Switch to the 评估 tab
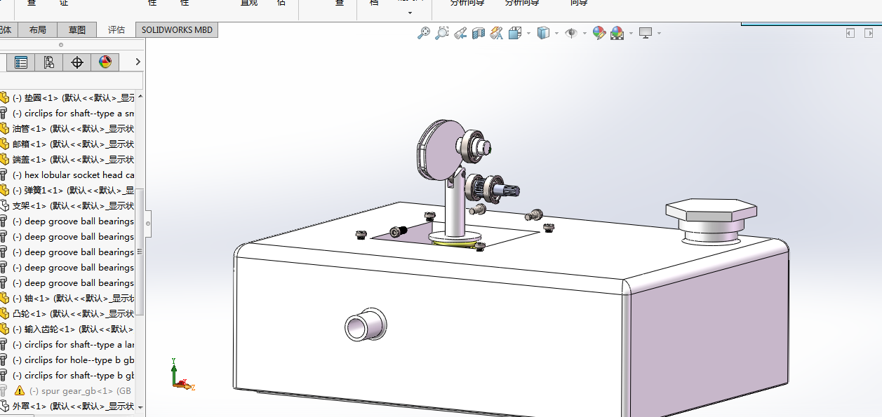This screenshot has height=417, width=882. [116, 29]
